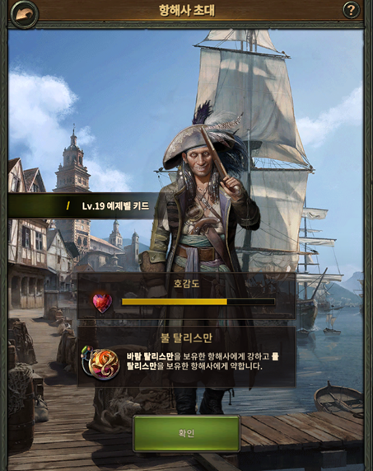This screenshot has height=471, width=373.
Task: Click the 항해사 초대 title text
Action: [x=186, y=11]
